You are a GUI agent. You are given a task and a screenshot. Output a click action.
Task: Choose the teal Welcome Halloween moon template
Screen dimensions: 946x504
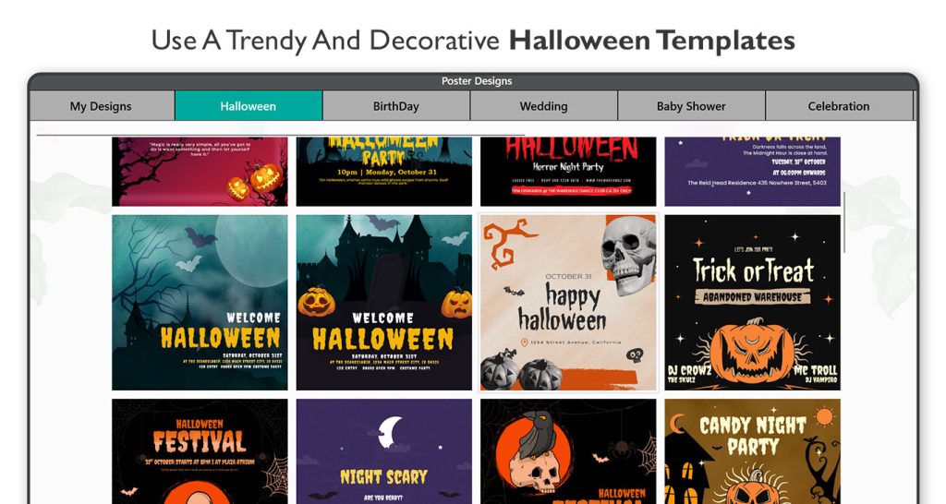pyautogui.click(x=200, y=303)
